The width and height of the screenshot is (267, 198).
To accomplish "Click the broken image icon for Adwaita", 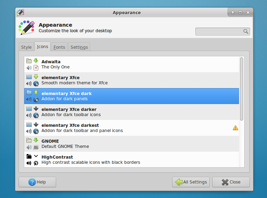I will [x=36, y=68].
